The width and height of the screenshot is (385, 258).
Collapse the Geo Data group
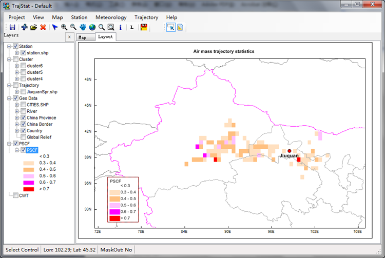tap(9, 98)
